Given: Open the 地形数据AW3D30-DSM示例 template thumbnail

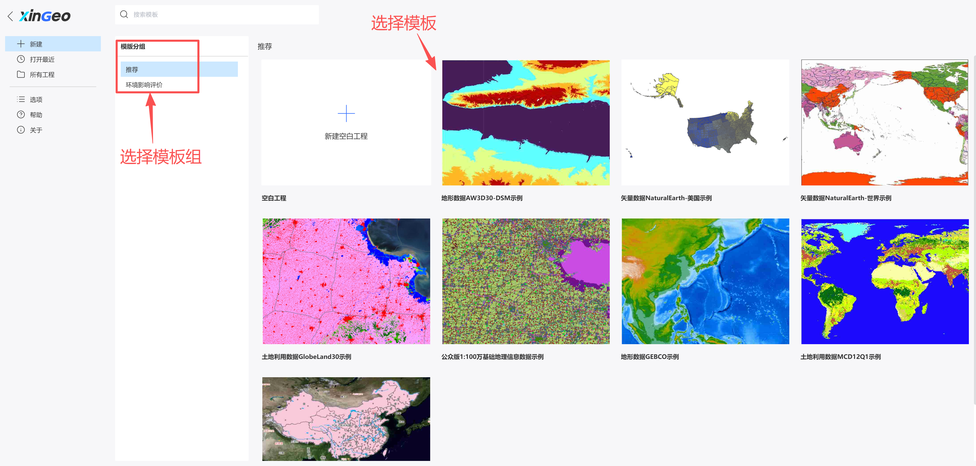Looking at the screenshot, I should pyautogui.click(x=525, y=123).
